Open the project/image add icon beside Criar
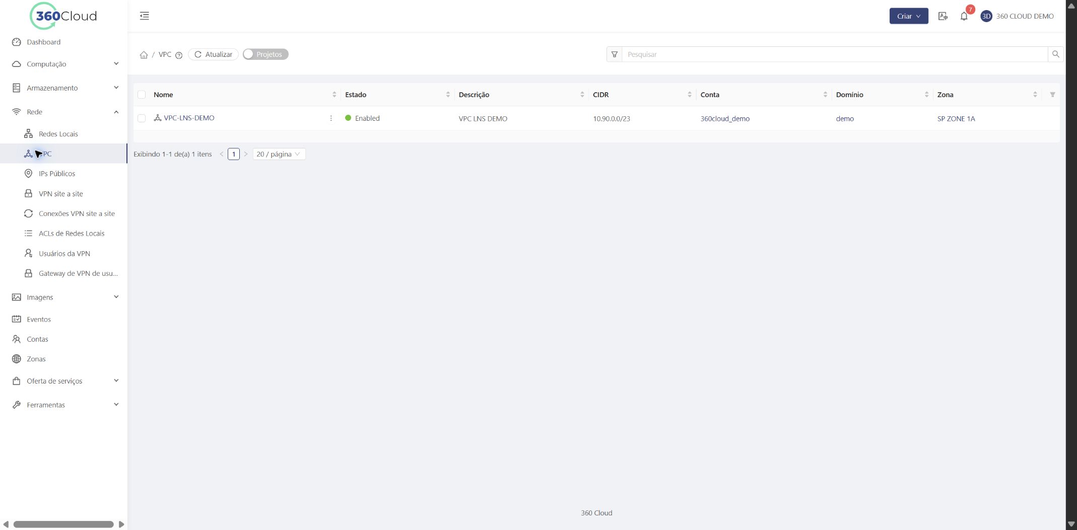1077x530 pixels. (943, 16)
